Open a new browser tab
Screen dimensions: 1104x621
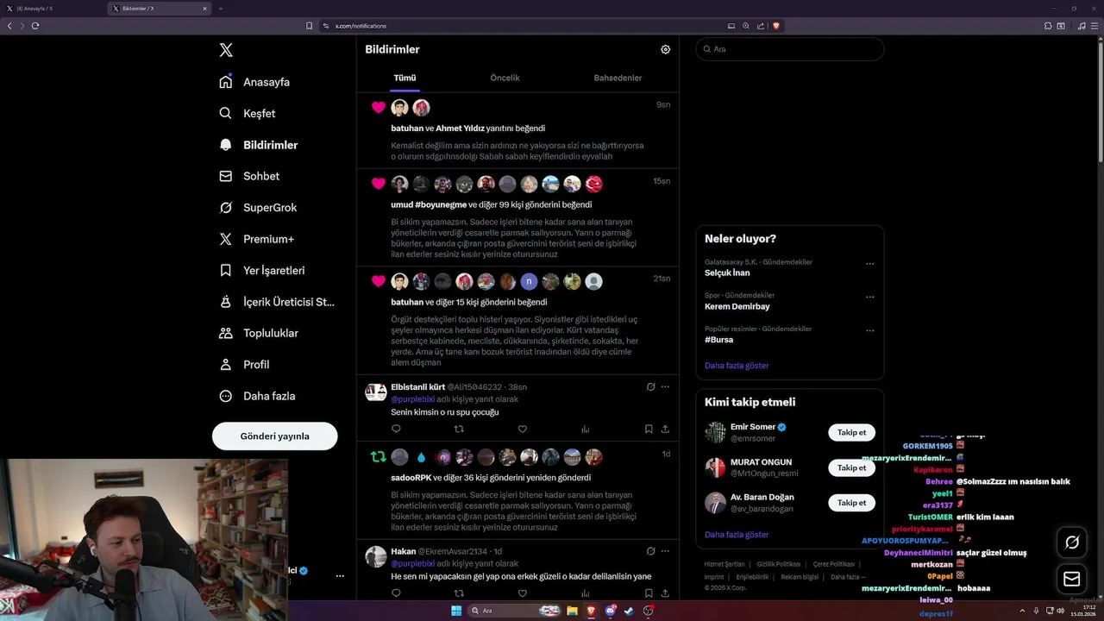(x=220, y=9)
